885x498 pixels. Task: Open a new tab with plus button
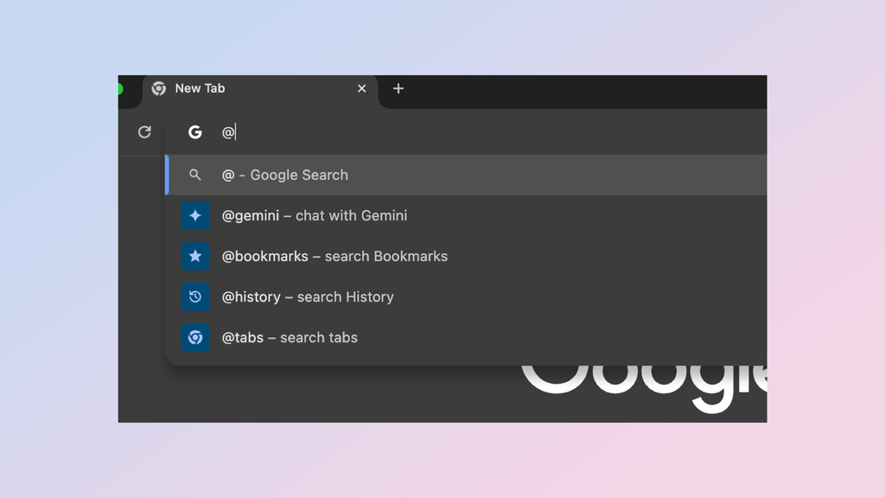pyautogui.click(x=398, y=89)
